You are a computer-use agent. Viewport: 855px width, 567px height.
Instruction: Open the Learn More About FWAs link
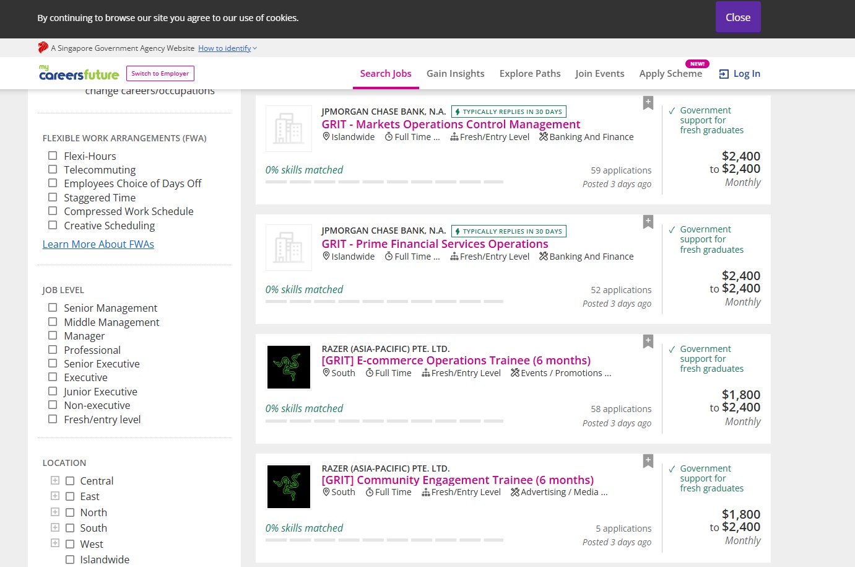(x=98, y=244)
